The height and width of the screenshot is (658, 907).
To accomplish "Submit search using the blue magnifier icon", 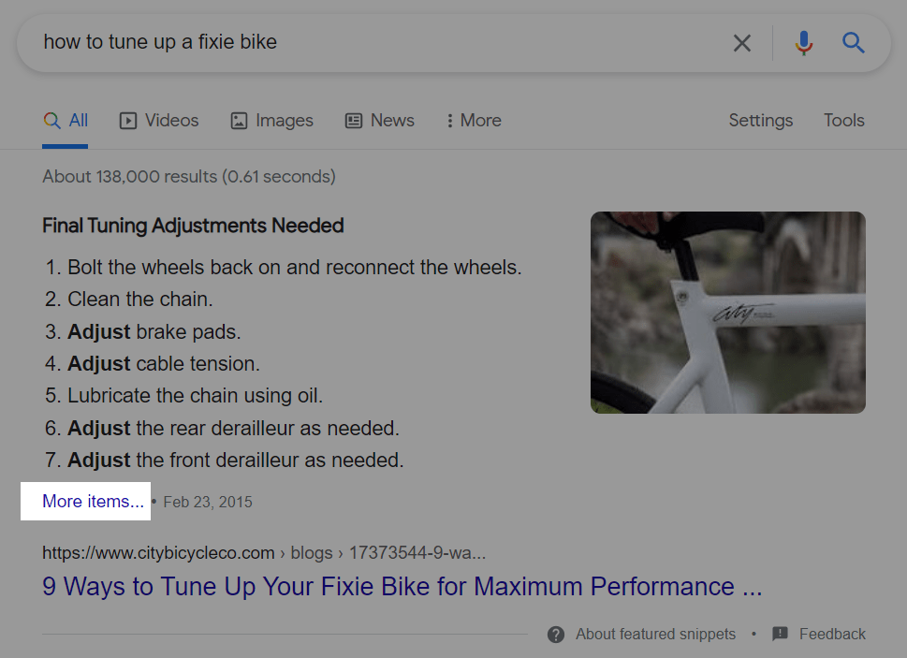I will [x=853, y=43].
